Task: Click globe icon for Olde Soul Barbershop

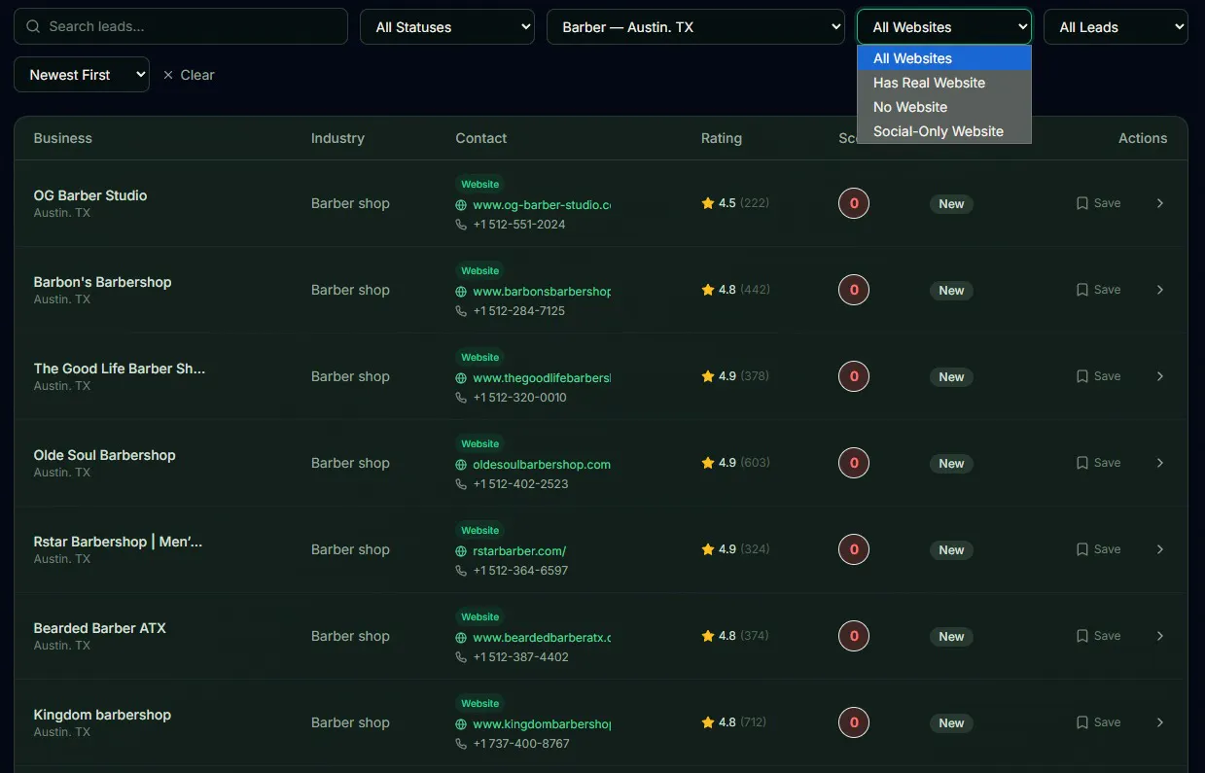Action: pyautogui.click(x=461, y=465)
